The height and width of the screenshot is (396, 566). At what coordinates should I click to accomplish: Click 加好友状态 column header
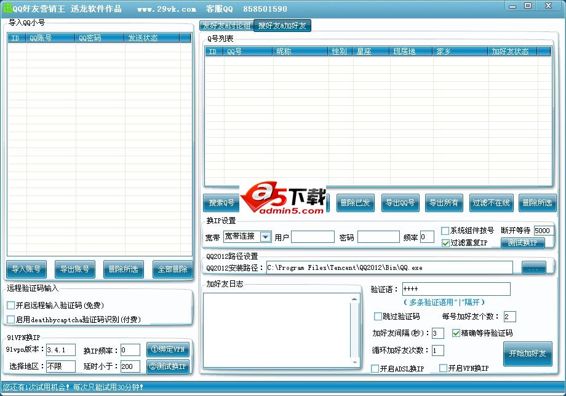pyautogui.click(x=512, y=52)
